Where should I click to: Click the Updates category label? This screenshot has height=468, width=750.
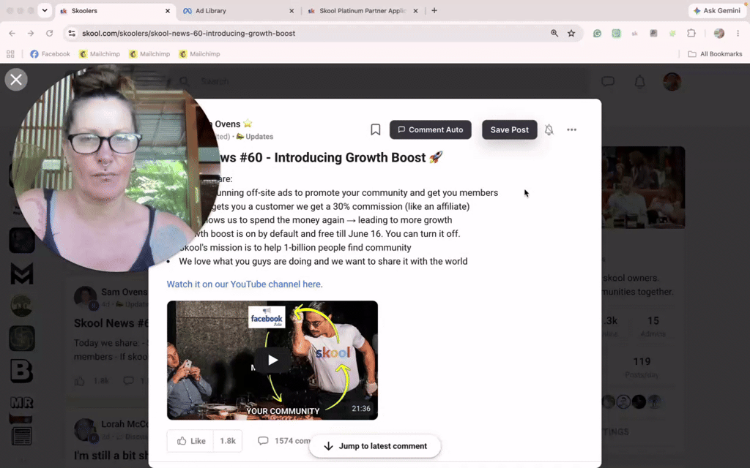[x=254, y=137]
